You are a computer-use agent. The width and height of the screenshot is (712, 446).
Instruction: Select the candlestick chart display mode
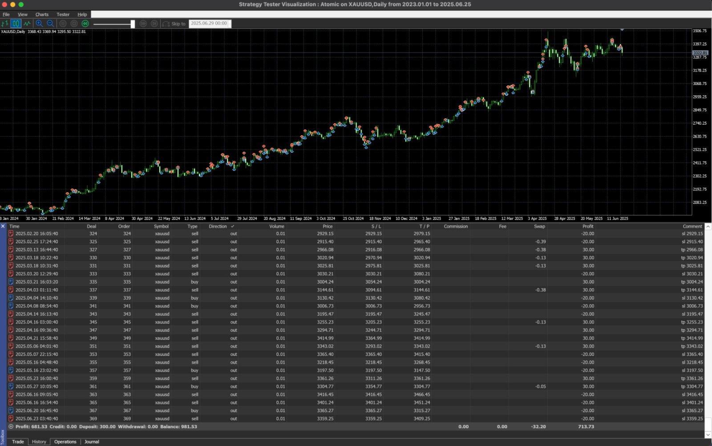tap(16, 24)
